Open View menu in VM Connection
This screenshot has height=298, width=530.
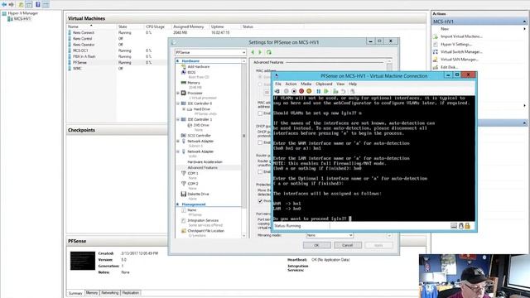coord(340,84)
